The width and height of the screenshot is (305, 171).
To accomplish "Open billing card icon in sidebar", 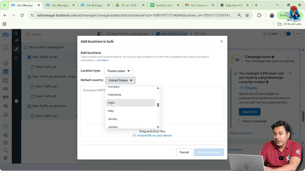I will [x=6, y=97].
